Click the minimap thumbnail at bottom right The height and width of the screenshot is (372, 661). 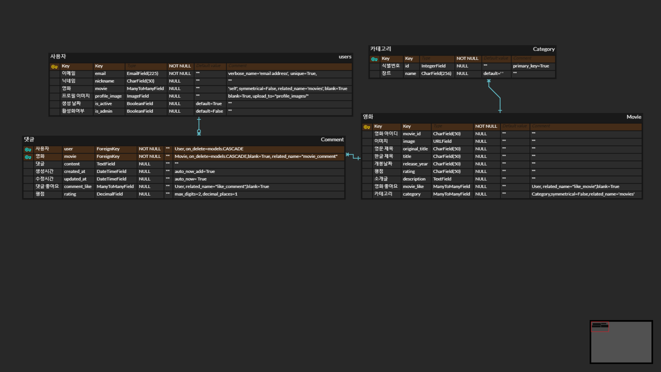pyautogui.click(x=621, y=342)
